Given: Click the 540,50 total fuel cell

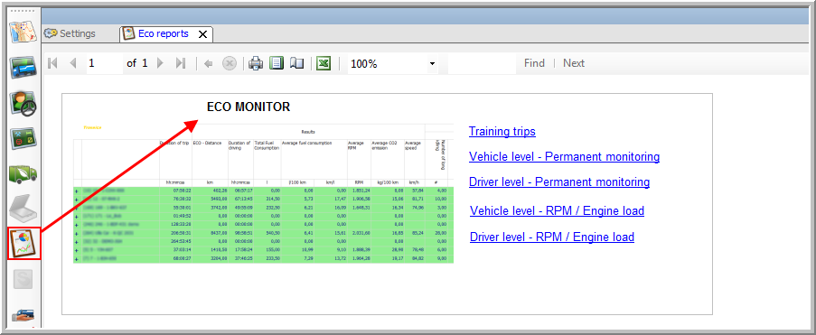Looking at the screenshot, I should pyautogui.click(x=266, y=233).
